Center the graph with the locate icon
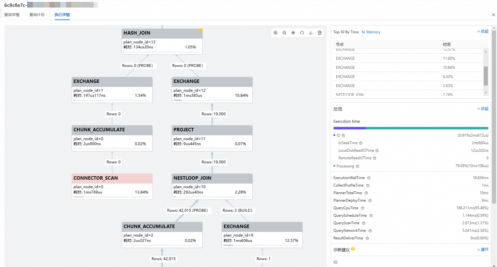The height and width of the screenshot is (267, 497). 293,33
